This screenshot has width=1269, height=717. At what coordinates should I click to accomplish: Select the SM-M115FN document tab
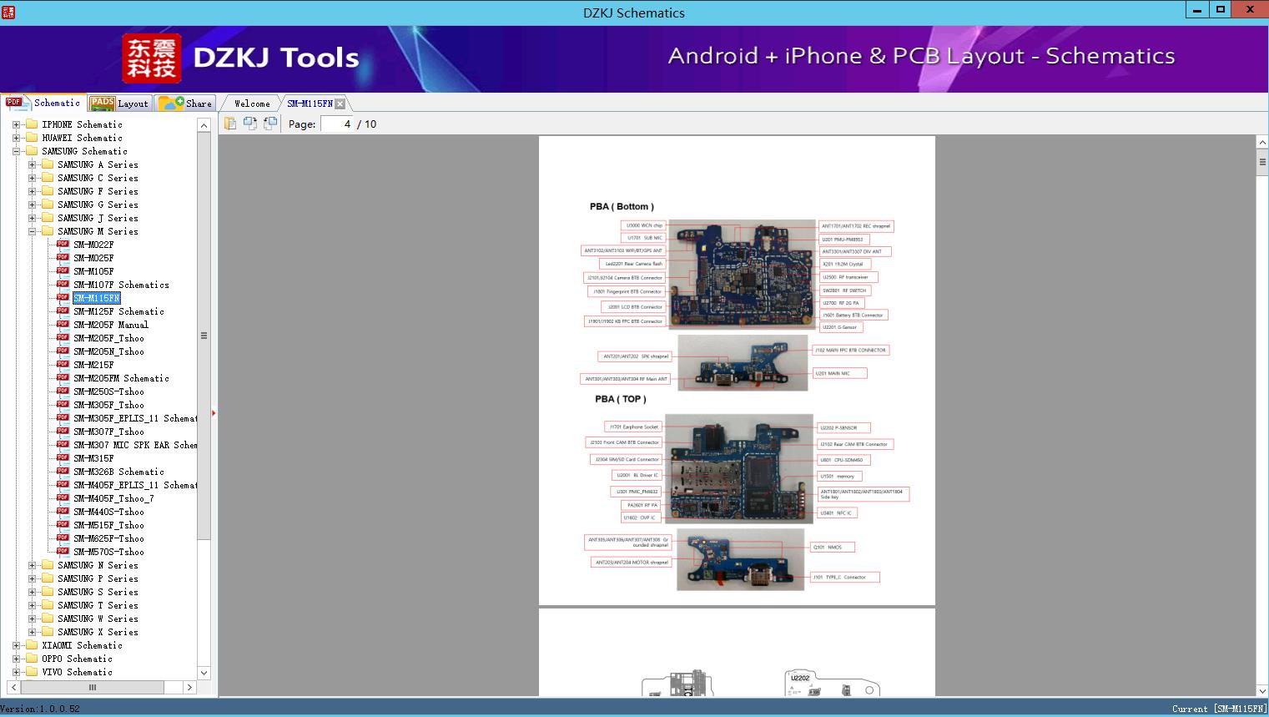(x=310, y=104)
